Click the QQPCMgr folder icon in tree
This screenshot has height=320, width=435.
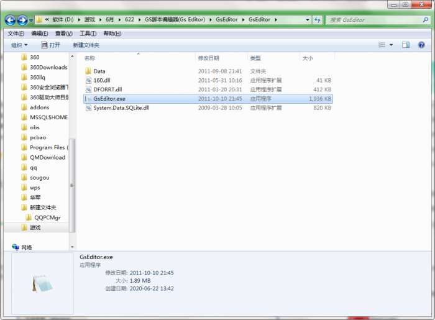pyautogui.click(x=29, y=217)
